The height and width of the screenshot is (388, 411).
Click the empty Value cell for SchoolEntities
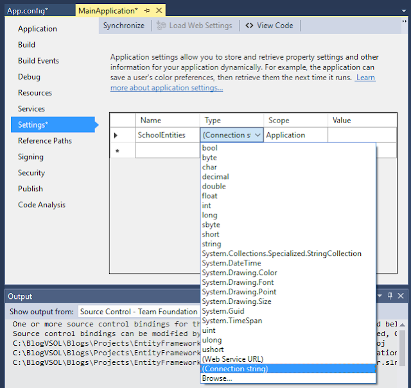362,135
